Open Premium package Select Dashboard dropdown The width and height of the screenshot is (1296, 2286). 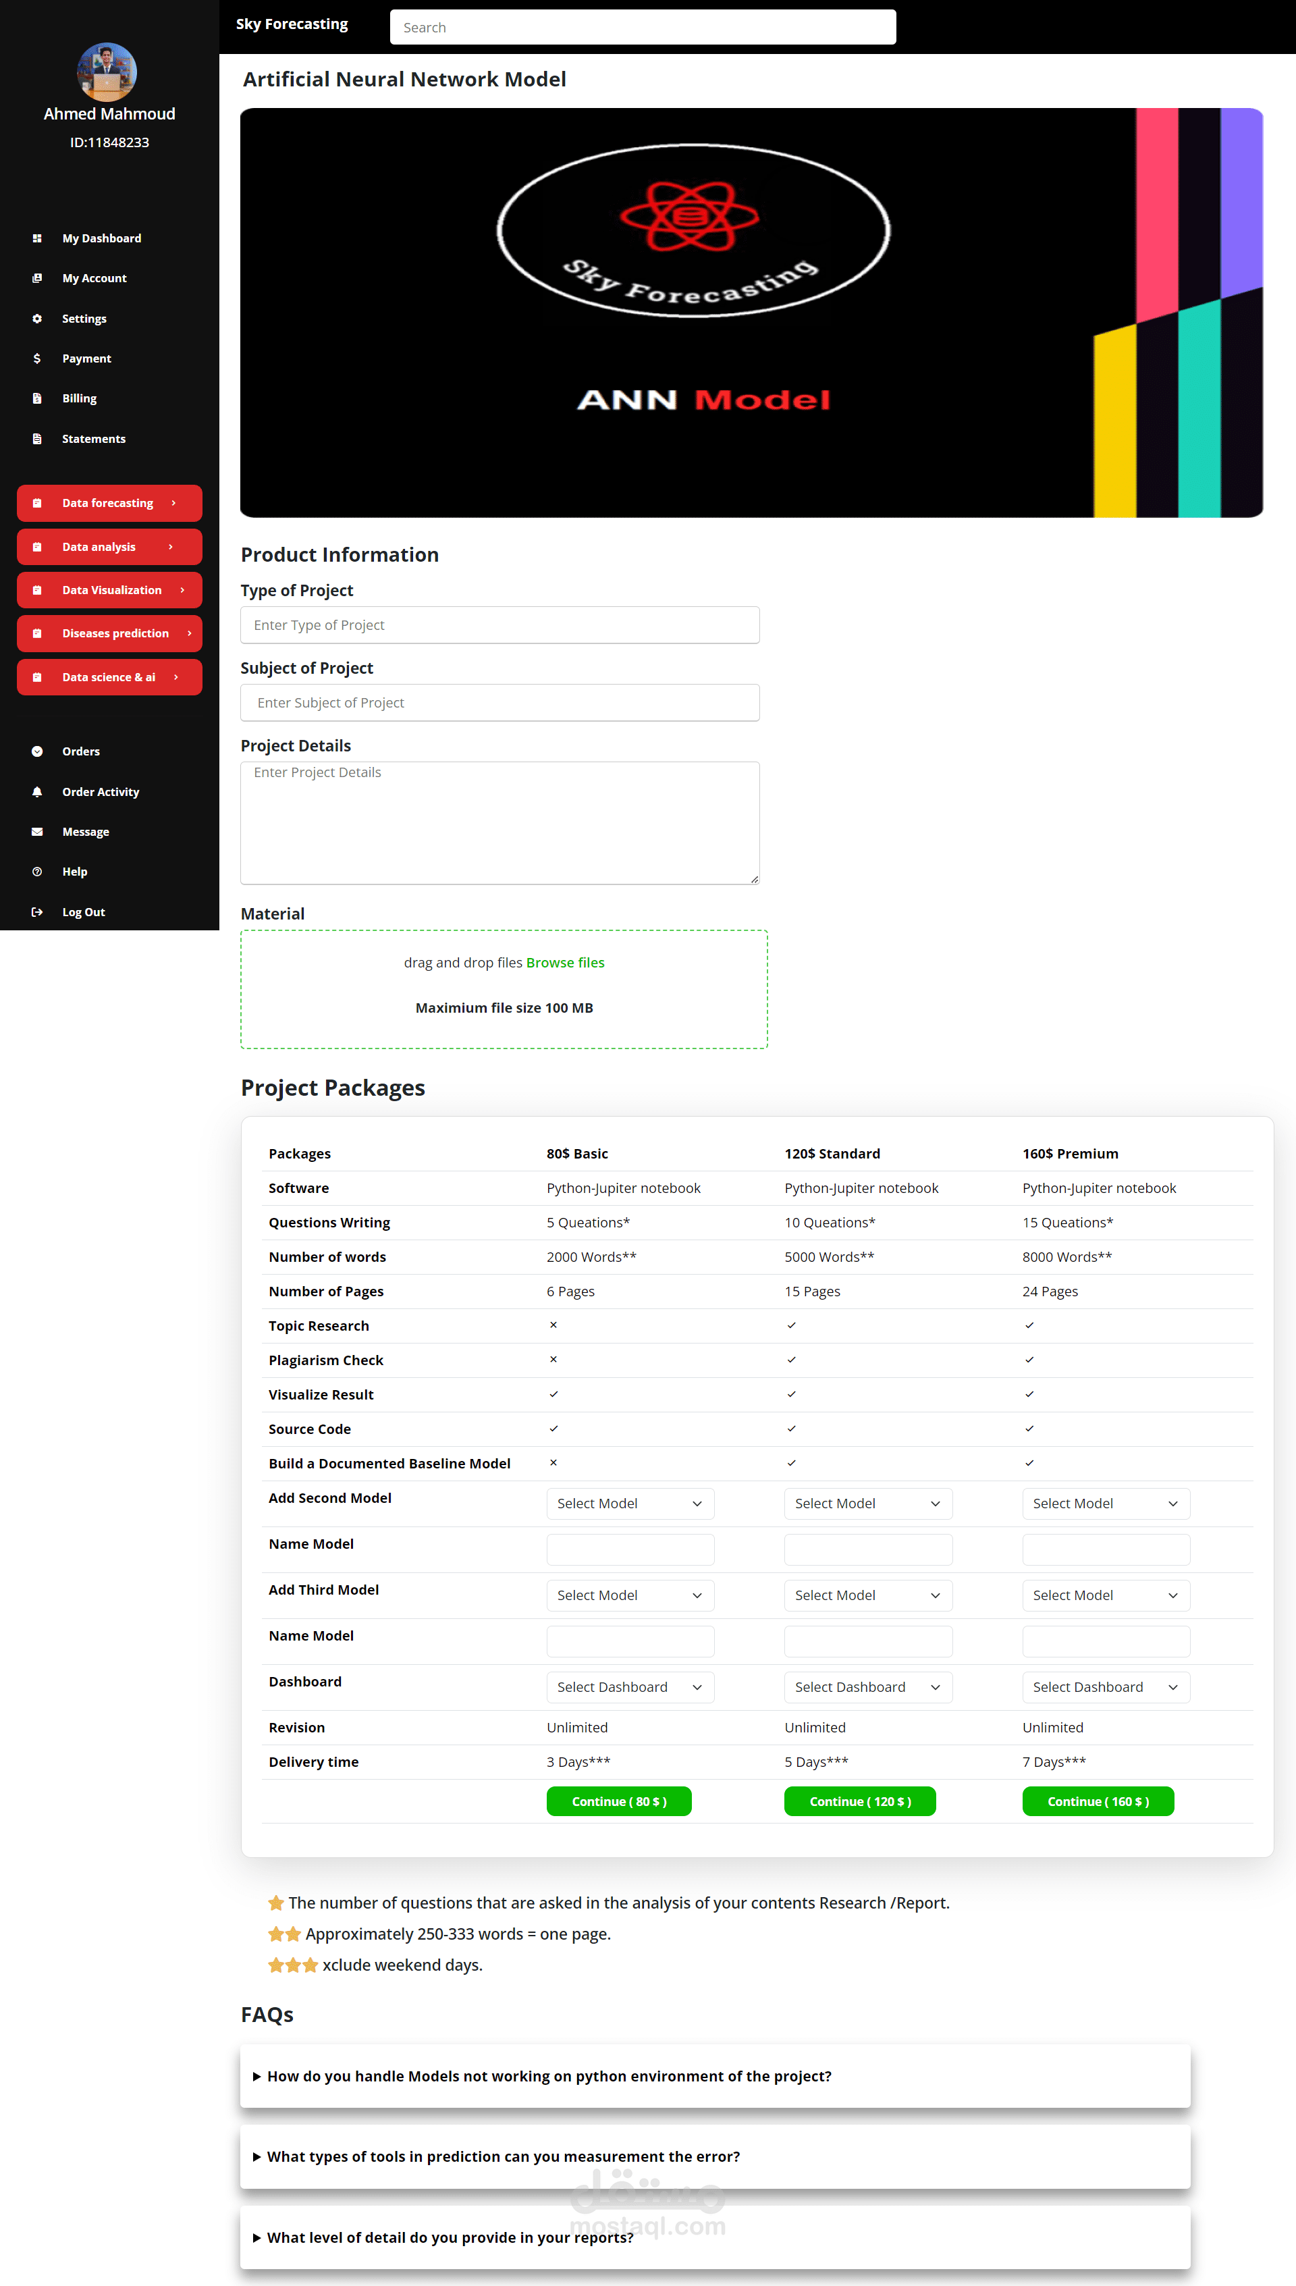click(x=1104, y=1687)
